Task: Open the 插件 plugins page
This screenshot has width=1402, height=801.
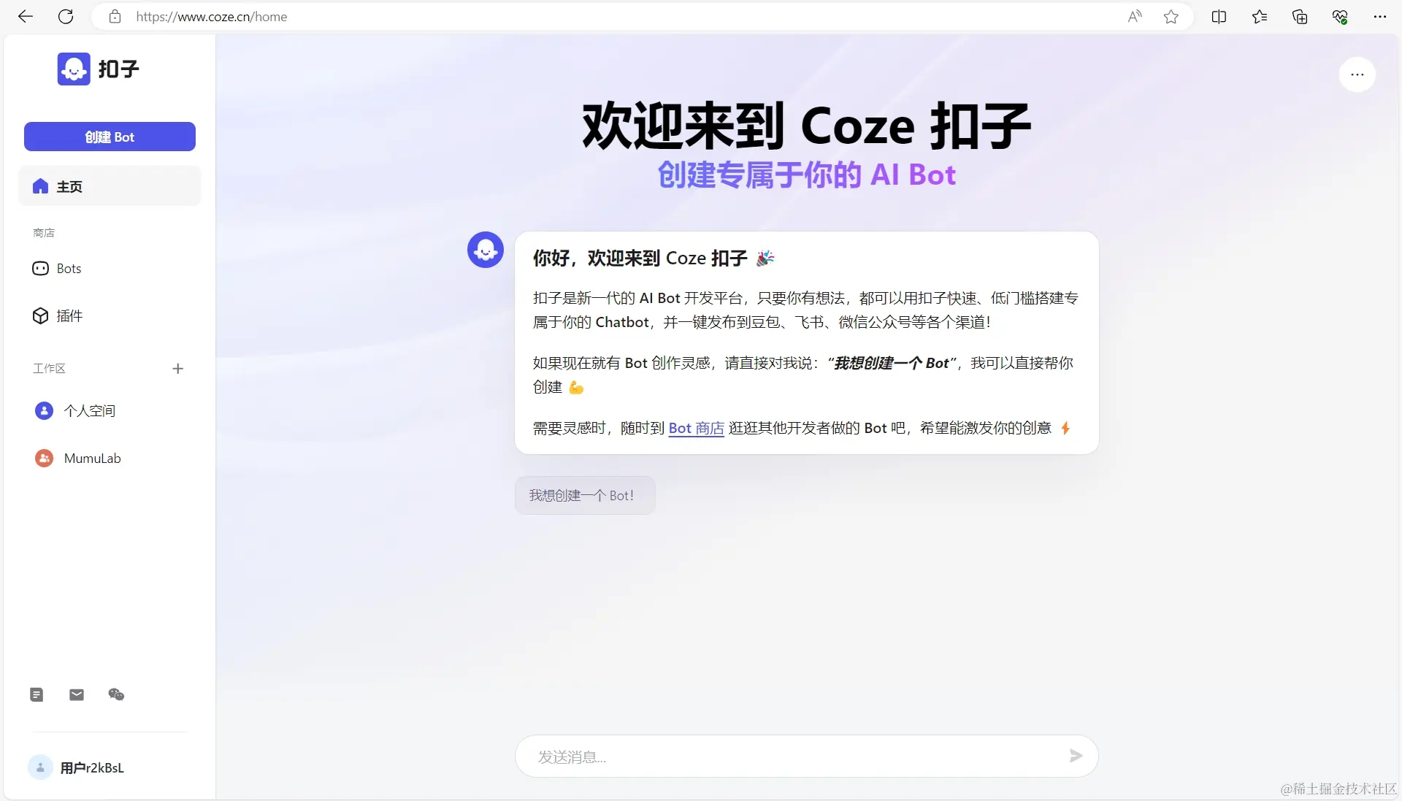Action: pyautogui.click(x=69, y=315)
